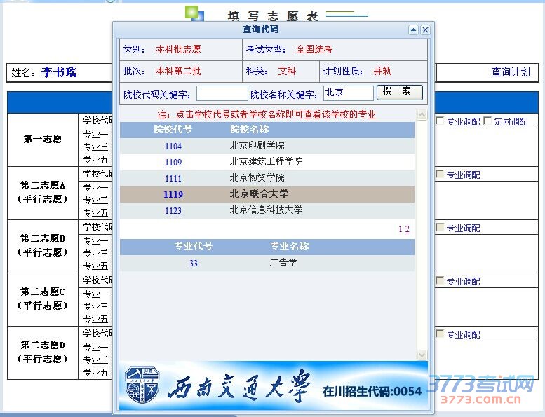Choose major code 33

[194, 263]
